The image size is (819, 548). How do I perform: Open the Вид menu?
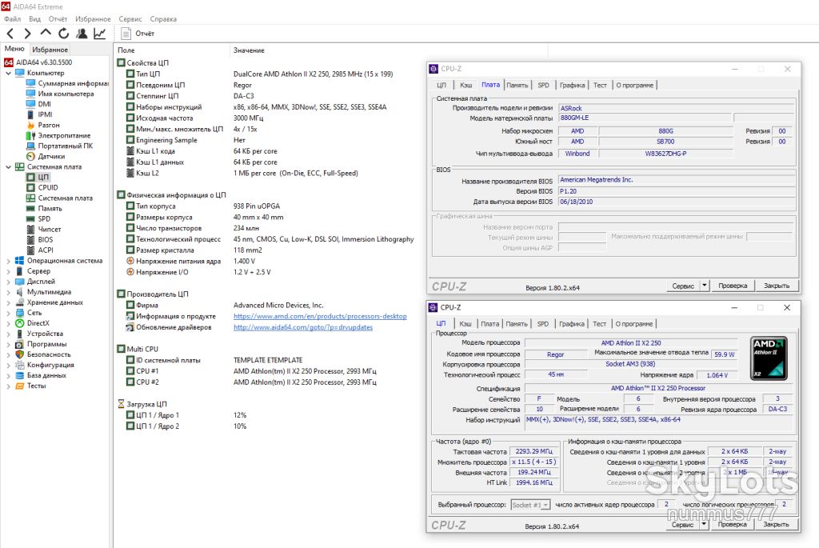click(x=35, y=19)
